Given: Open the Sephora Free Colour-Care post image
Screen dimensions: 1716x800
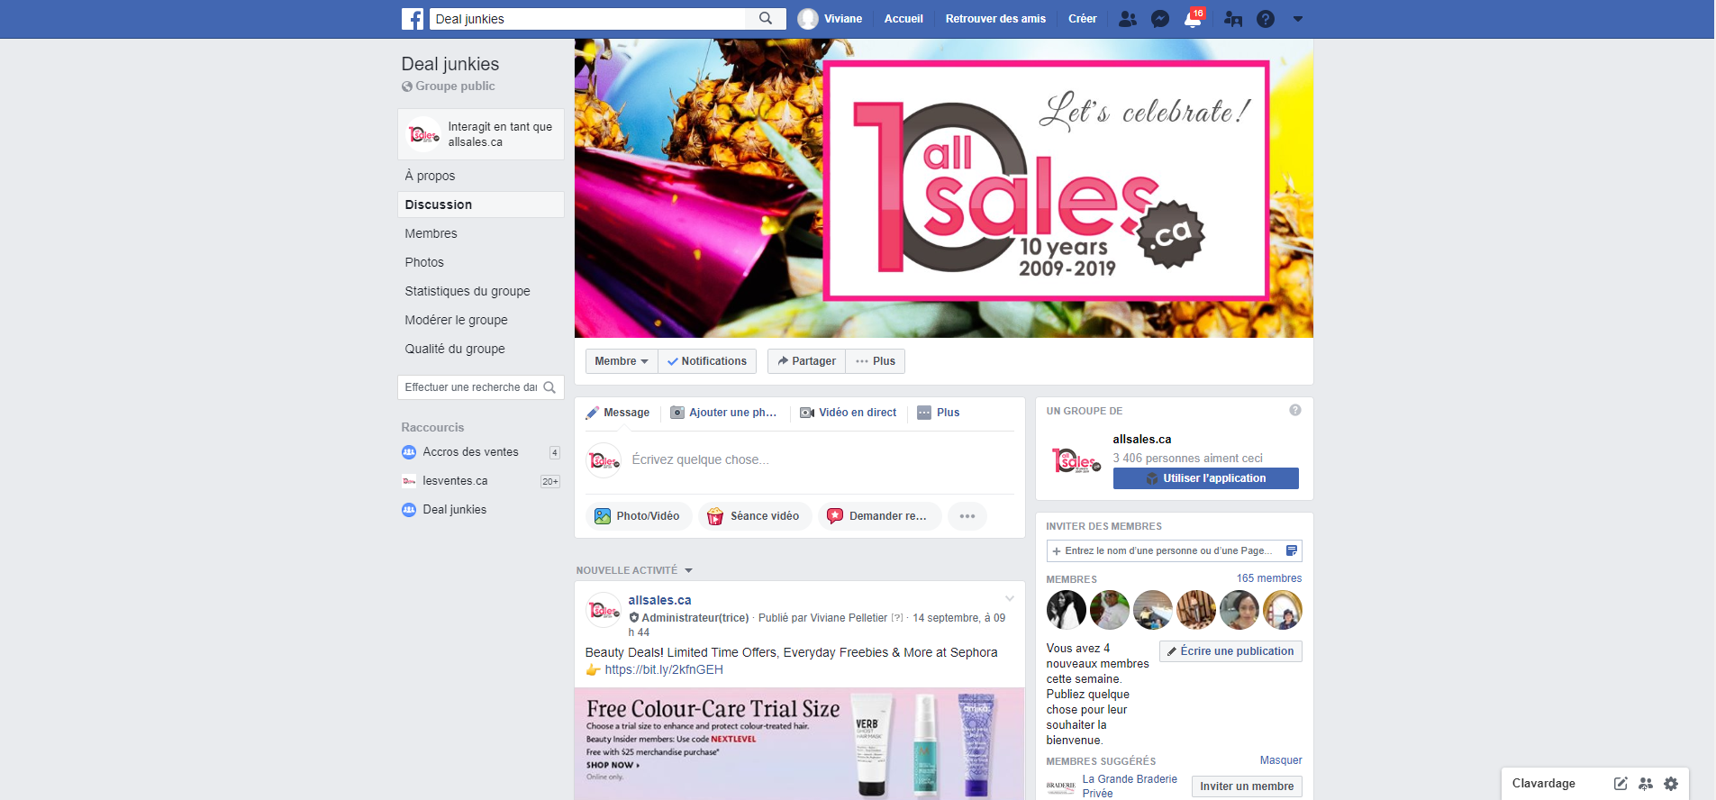Looking at the screenshot, I should click(x=800, y=744).
